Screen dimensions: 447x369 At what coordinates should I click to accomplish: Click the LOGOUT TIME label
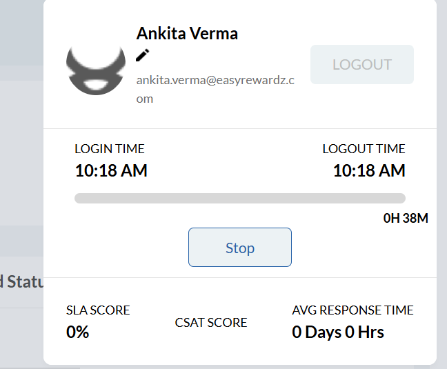(364, 149)
